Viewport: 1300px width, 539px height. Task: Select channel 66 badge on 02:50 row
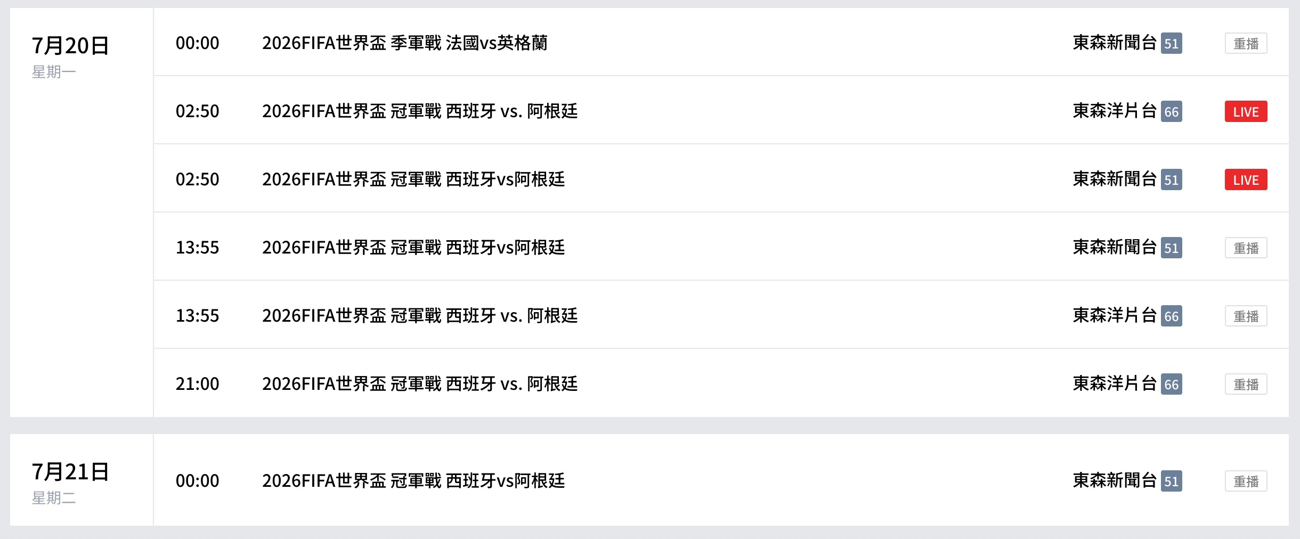coord(1171,111)
